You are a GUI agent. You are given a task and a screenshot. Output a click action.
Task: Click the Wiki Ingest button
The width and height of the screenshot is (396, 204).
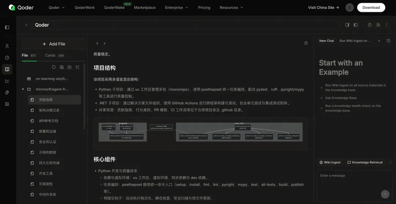pyautogui.click(x=330, y=162)
